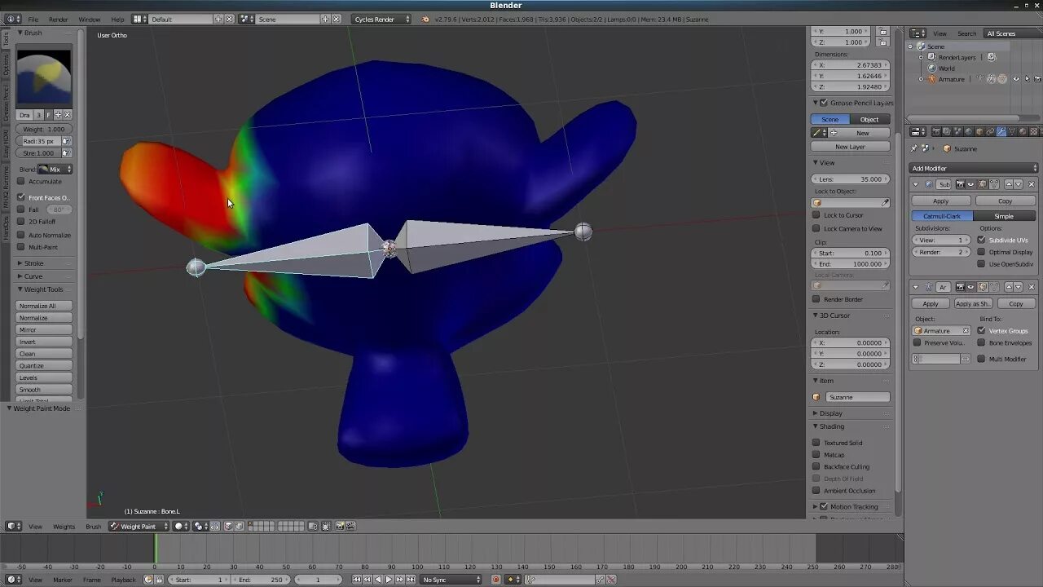
Task: Open the Window menu
Action: 90,19
